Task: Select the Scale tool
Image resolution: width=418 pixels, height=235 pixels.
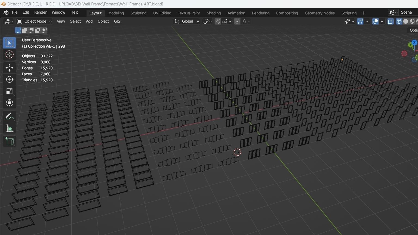Action: point(10,91)
